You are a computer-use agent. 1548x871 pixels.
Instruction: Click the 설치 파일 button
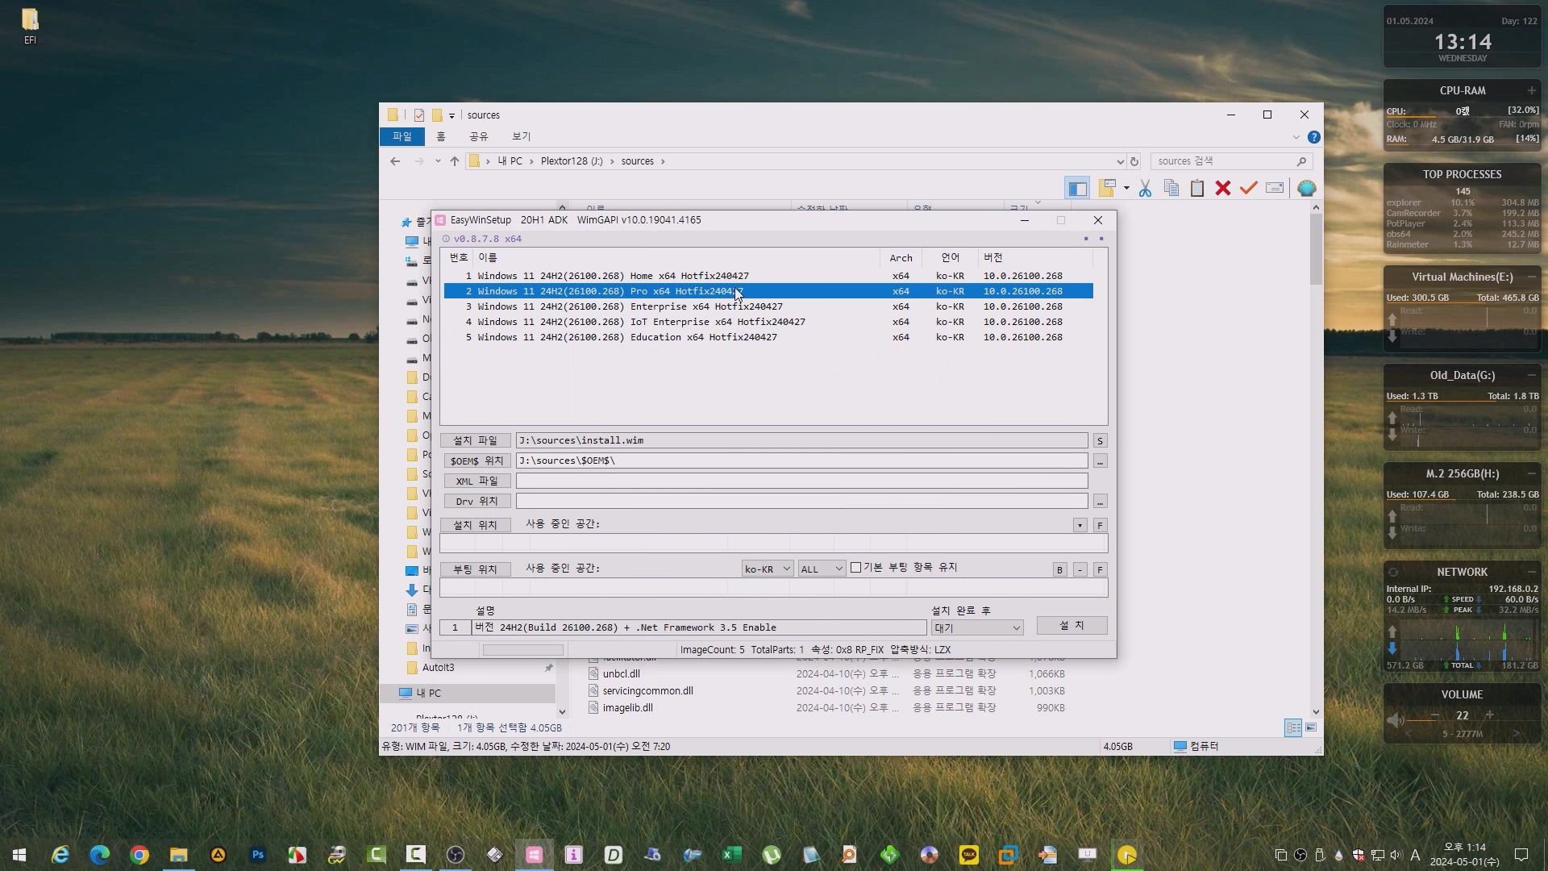[475, 440]
